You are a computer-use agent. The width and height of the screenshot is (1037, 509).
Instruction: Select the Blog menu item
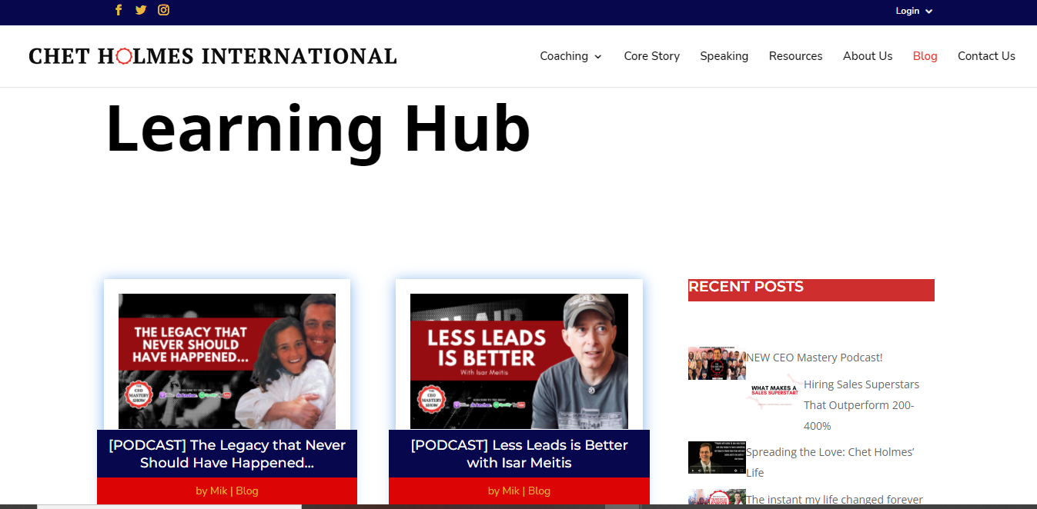(925, 56)
